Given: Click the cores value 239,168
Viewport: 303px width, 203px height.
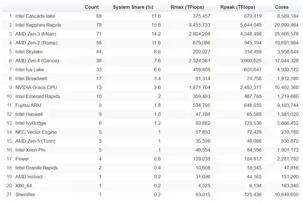Looking at the screenshot, I should pyautogui.click(x=290, y=132).
